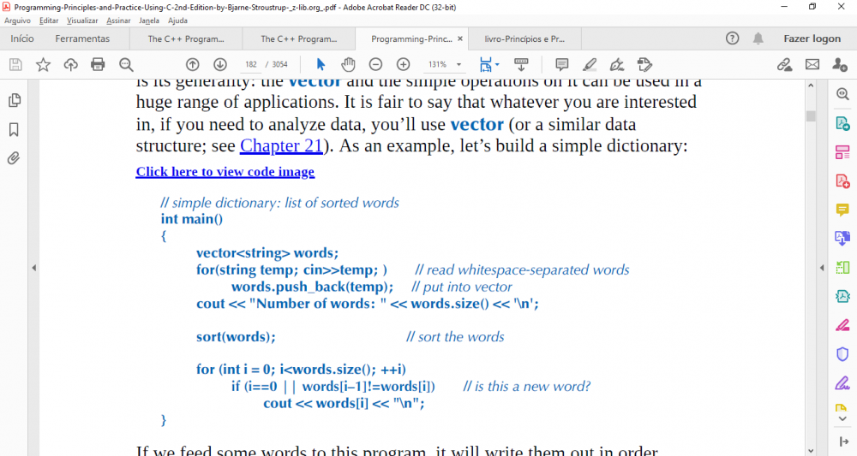Follow the Chapter 21 link
The image size is (857, 456).
coord(281,145)
